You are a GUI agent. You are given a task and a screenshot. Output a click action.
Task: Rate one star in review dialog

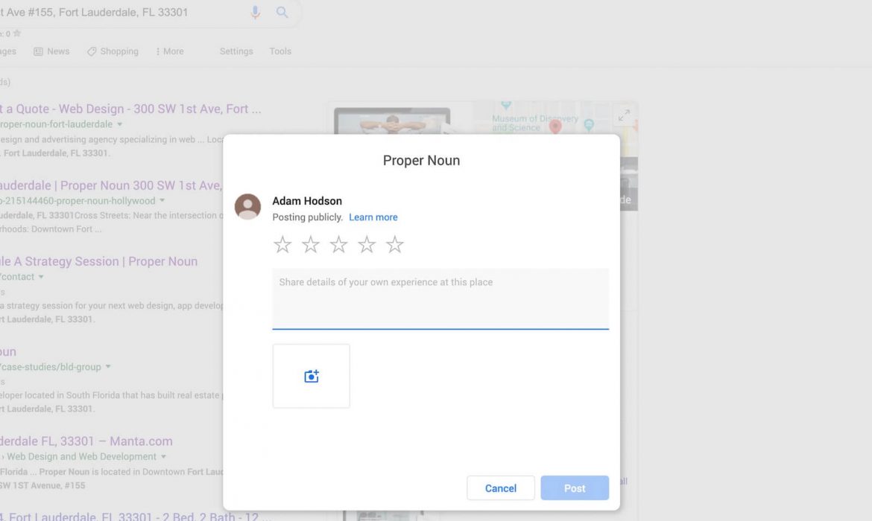(x=282, y=244)
